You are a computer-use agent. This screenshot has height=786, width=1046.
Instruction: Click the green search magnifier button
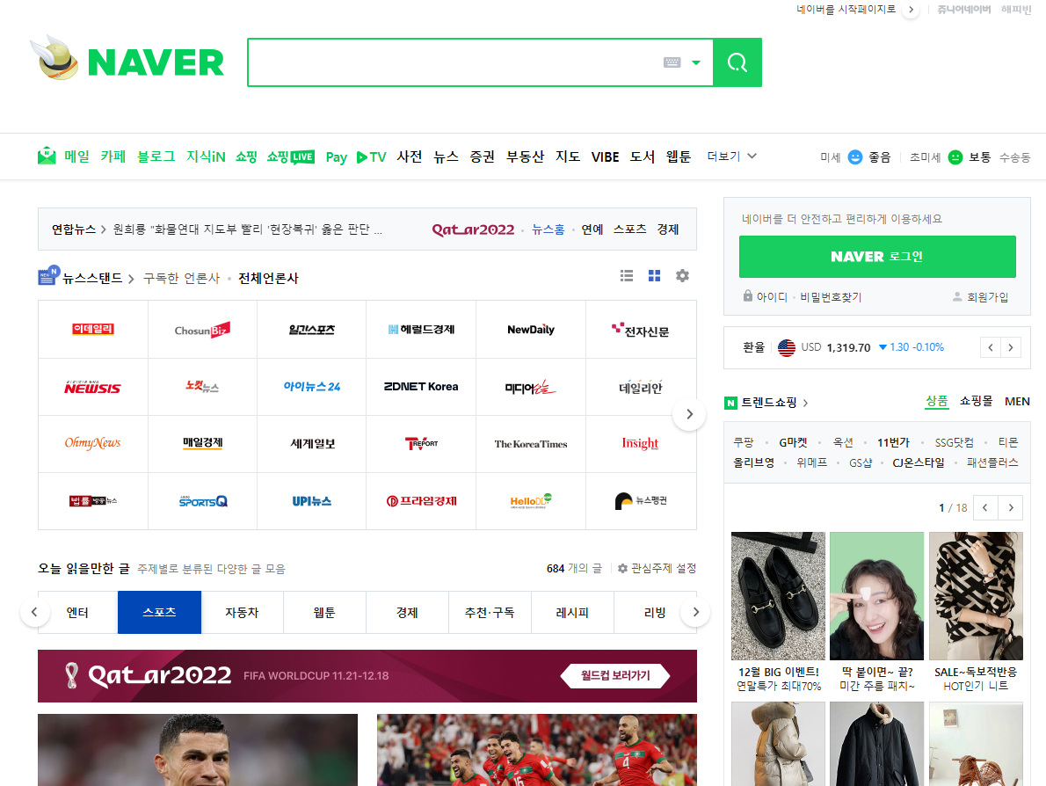[737, 62]
